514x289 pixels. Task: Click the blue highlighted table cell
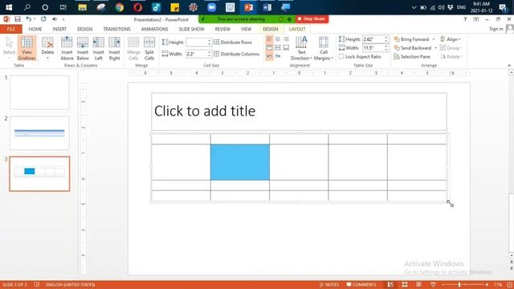(240, 162)
